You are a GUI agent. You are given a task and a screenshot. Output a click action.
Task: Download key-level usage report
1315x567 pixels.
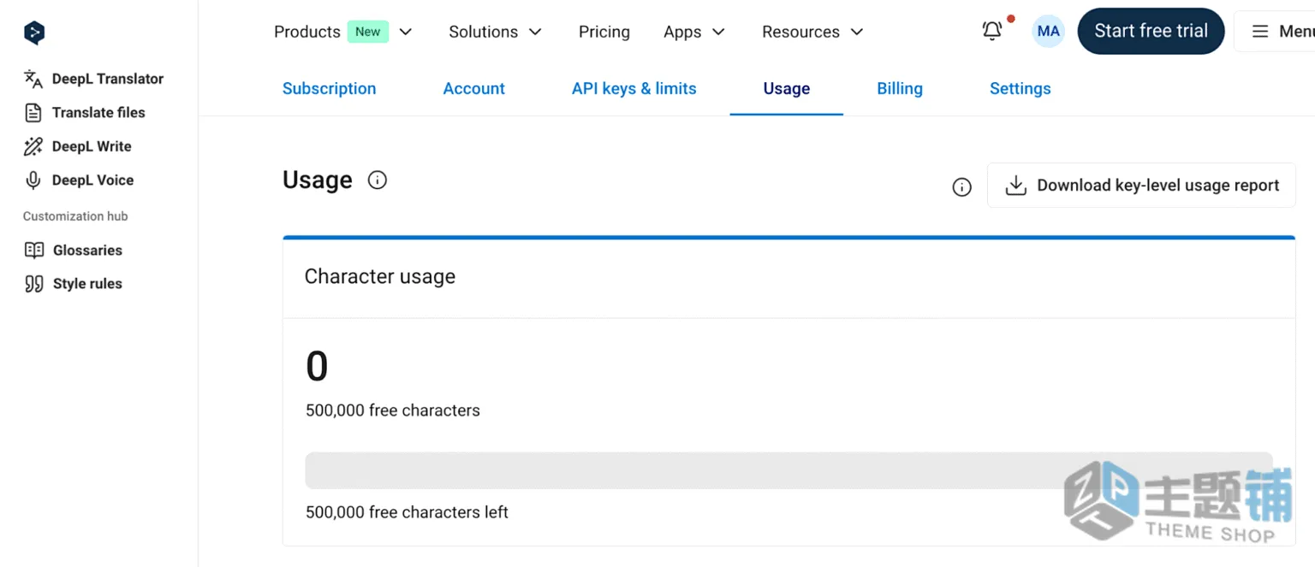[x=1141, y=186]
